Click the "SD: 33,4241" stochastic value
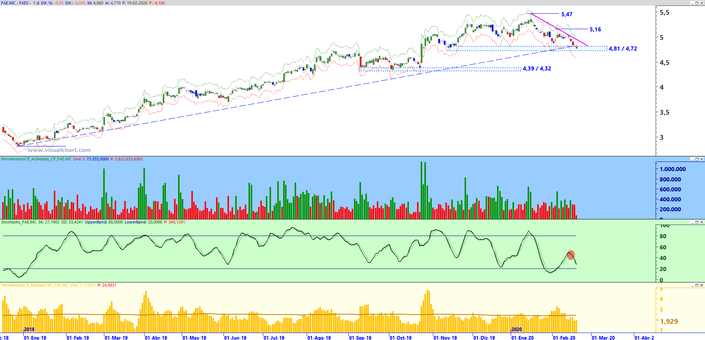705x340 pixels. click(72, 222)
